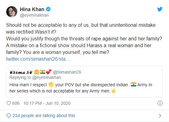Click the 606 likes count
This screenshot has width=169, height=122.
pyautogui.click(x=16, y=103)
